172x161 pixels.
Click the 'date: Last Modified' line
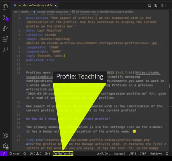tap(44, 31)
